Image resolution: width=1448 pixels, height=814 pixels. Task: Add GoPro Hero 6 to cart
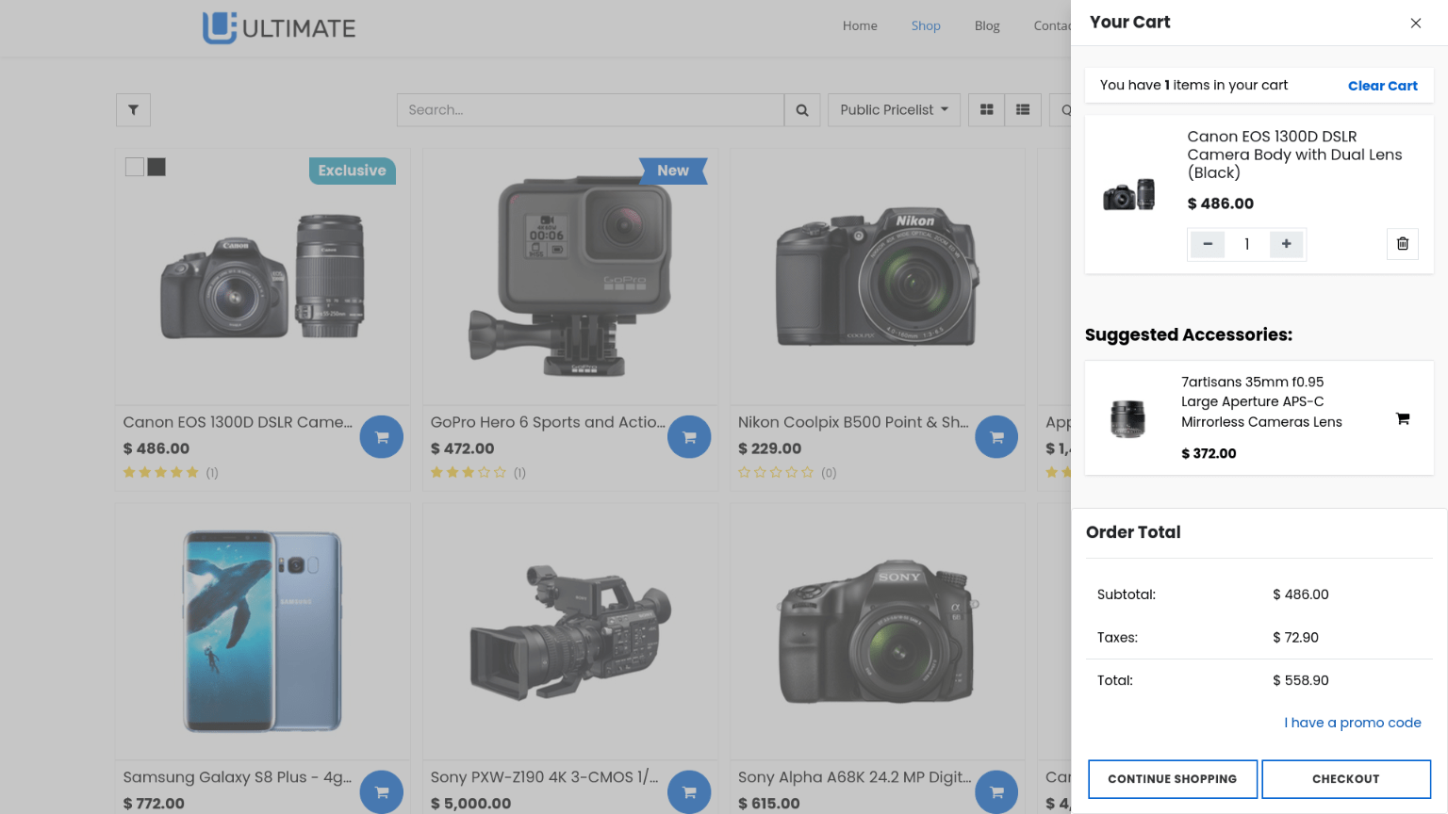click(689, 437)
